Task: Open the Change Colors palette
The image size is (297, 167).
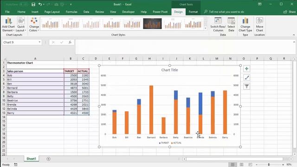Action: pos(34,25)
